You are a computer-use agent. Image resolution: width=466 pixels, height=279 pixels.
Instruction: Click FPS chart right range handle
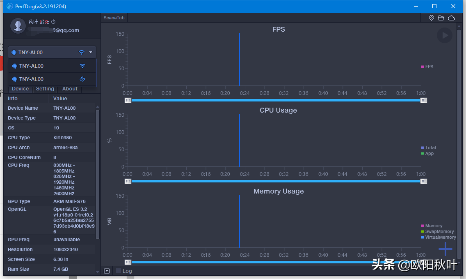tap(424, 100)
